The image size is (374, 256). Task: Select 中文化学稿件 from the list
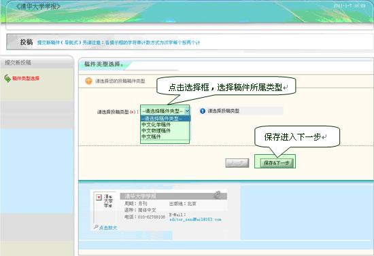pos(156,124)
